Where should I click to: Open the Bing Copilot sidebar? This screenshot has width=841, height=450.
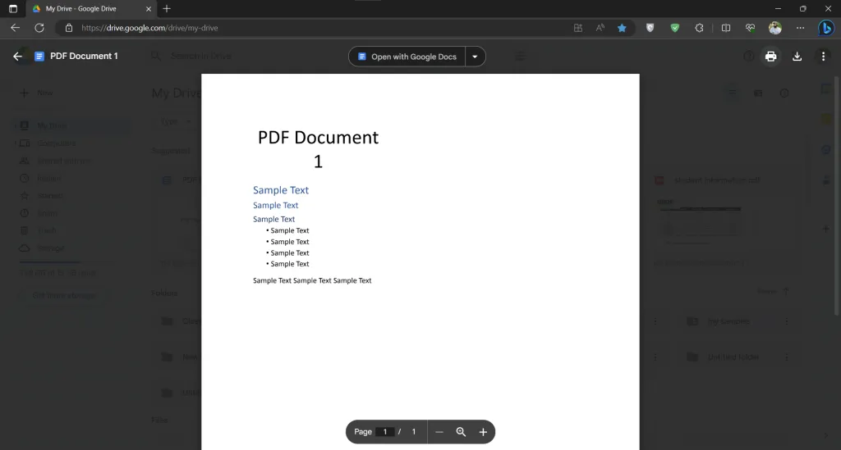[826, 28]
